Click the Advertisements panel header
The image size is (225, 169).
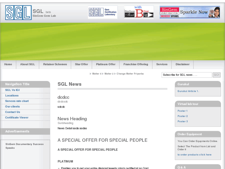(25, 131)
